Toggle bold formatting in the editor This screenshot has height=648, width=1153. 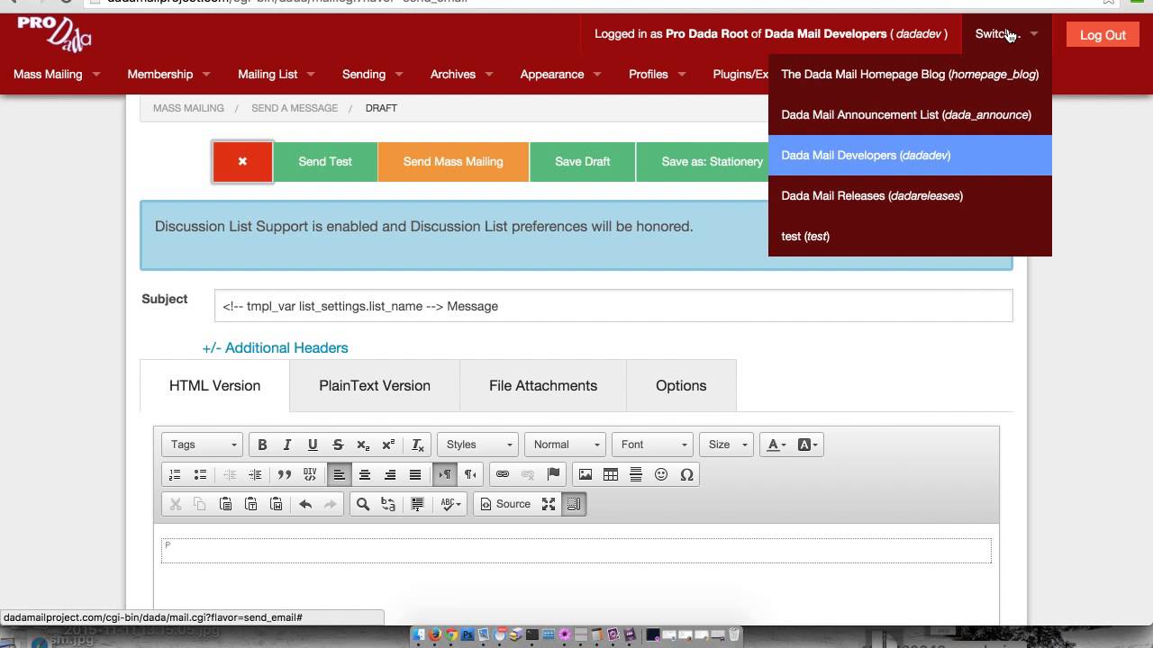click(262, 445)
